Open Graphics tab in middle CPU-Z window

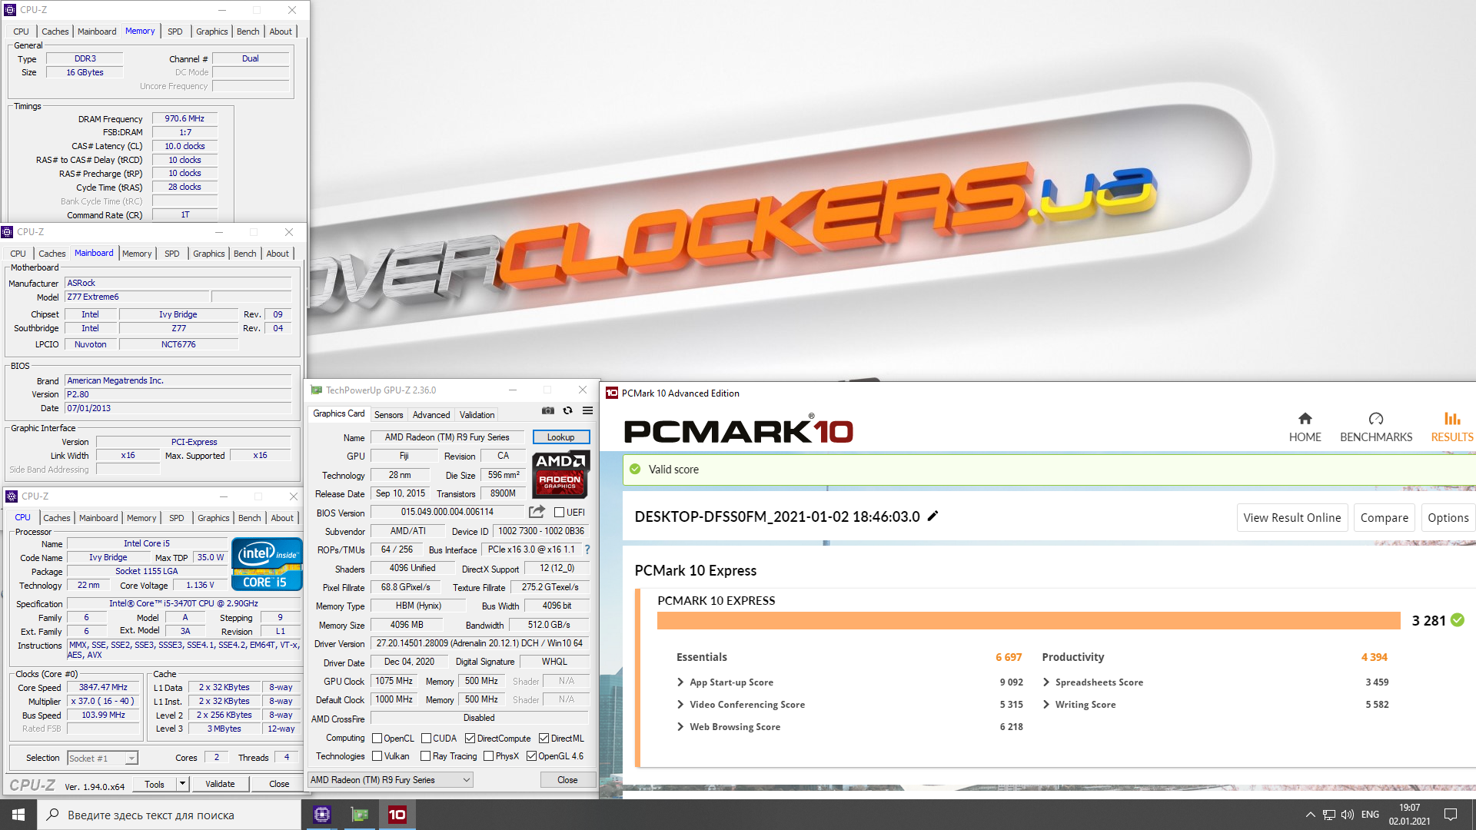click(x=209, y=254)
